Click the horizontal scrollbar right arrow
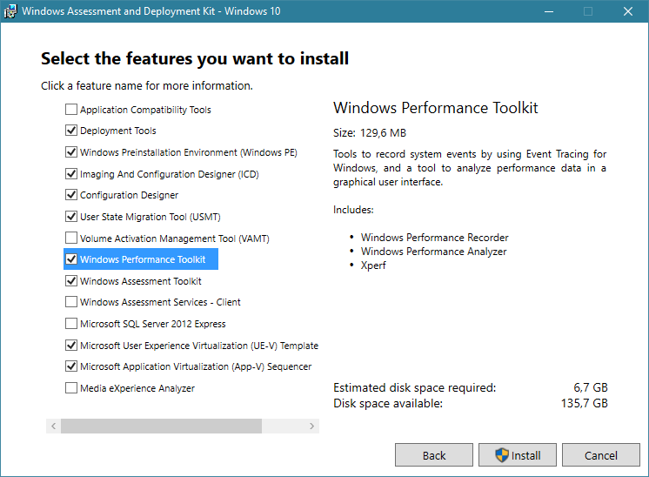Image resolution: width=649 pixels, height=477 pixels. [313, 427]
